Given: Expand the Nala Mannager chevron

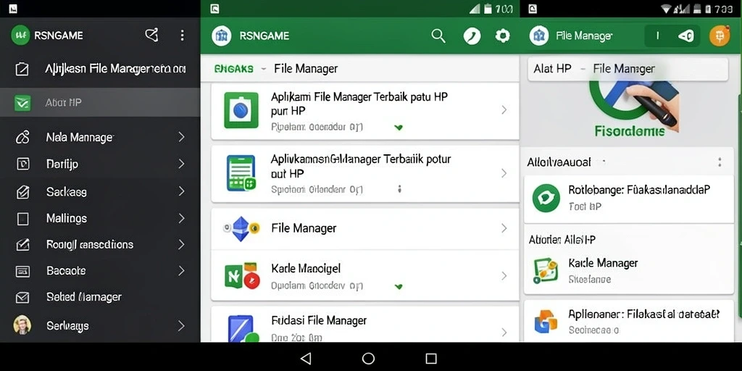Looking at the screenshot, I should 181,137.
